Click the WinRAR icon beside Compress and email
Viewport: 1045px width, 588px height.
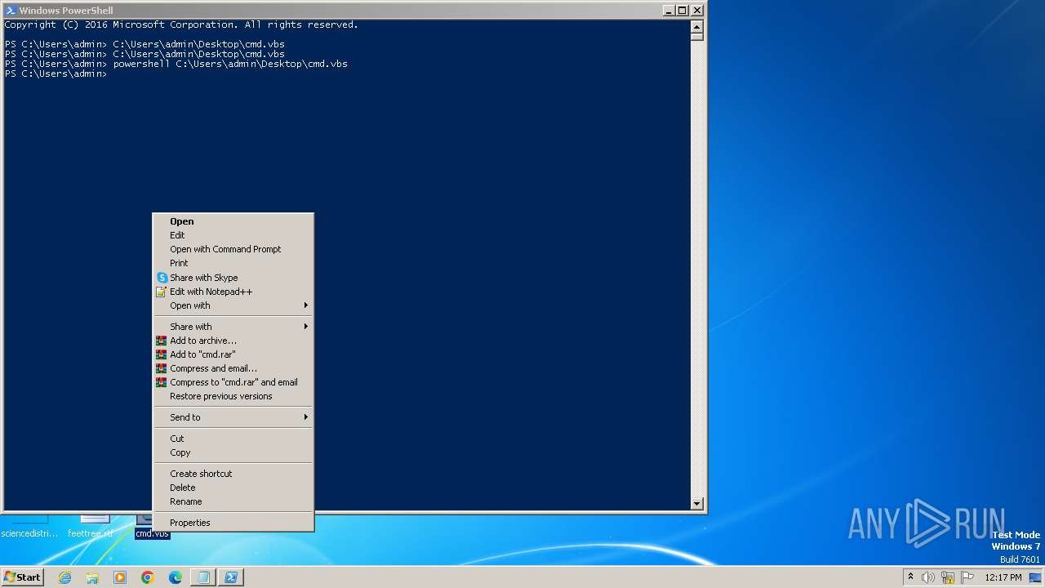pos(162,368)
